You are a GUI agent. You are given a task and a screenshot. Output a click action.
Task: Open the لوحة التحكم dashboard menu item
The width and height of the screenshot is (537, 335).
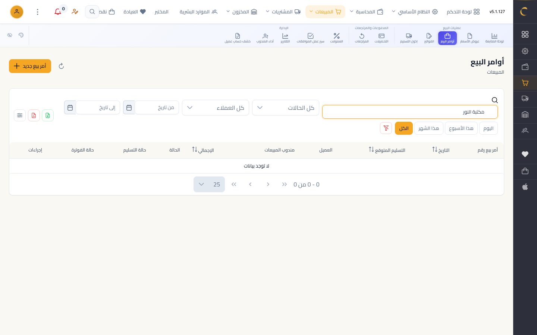tap(463, 12)
